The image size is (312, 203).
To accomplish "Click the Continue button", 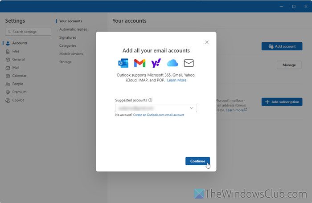I will pos(197,161).
